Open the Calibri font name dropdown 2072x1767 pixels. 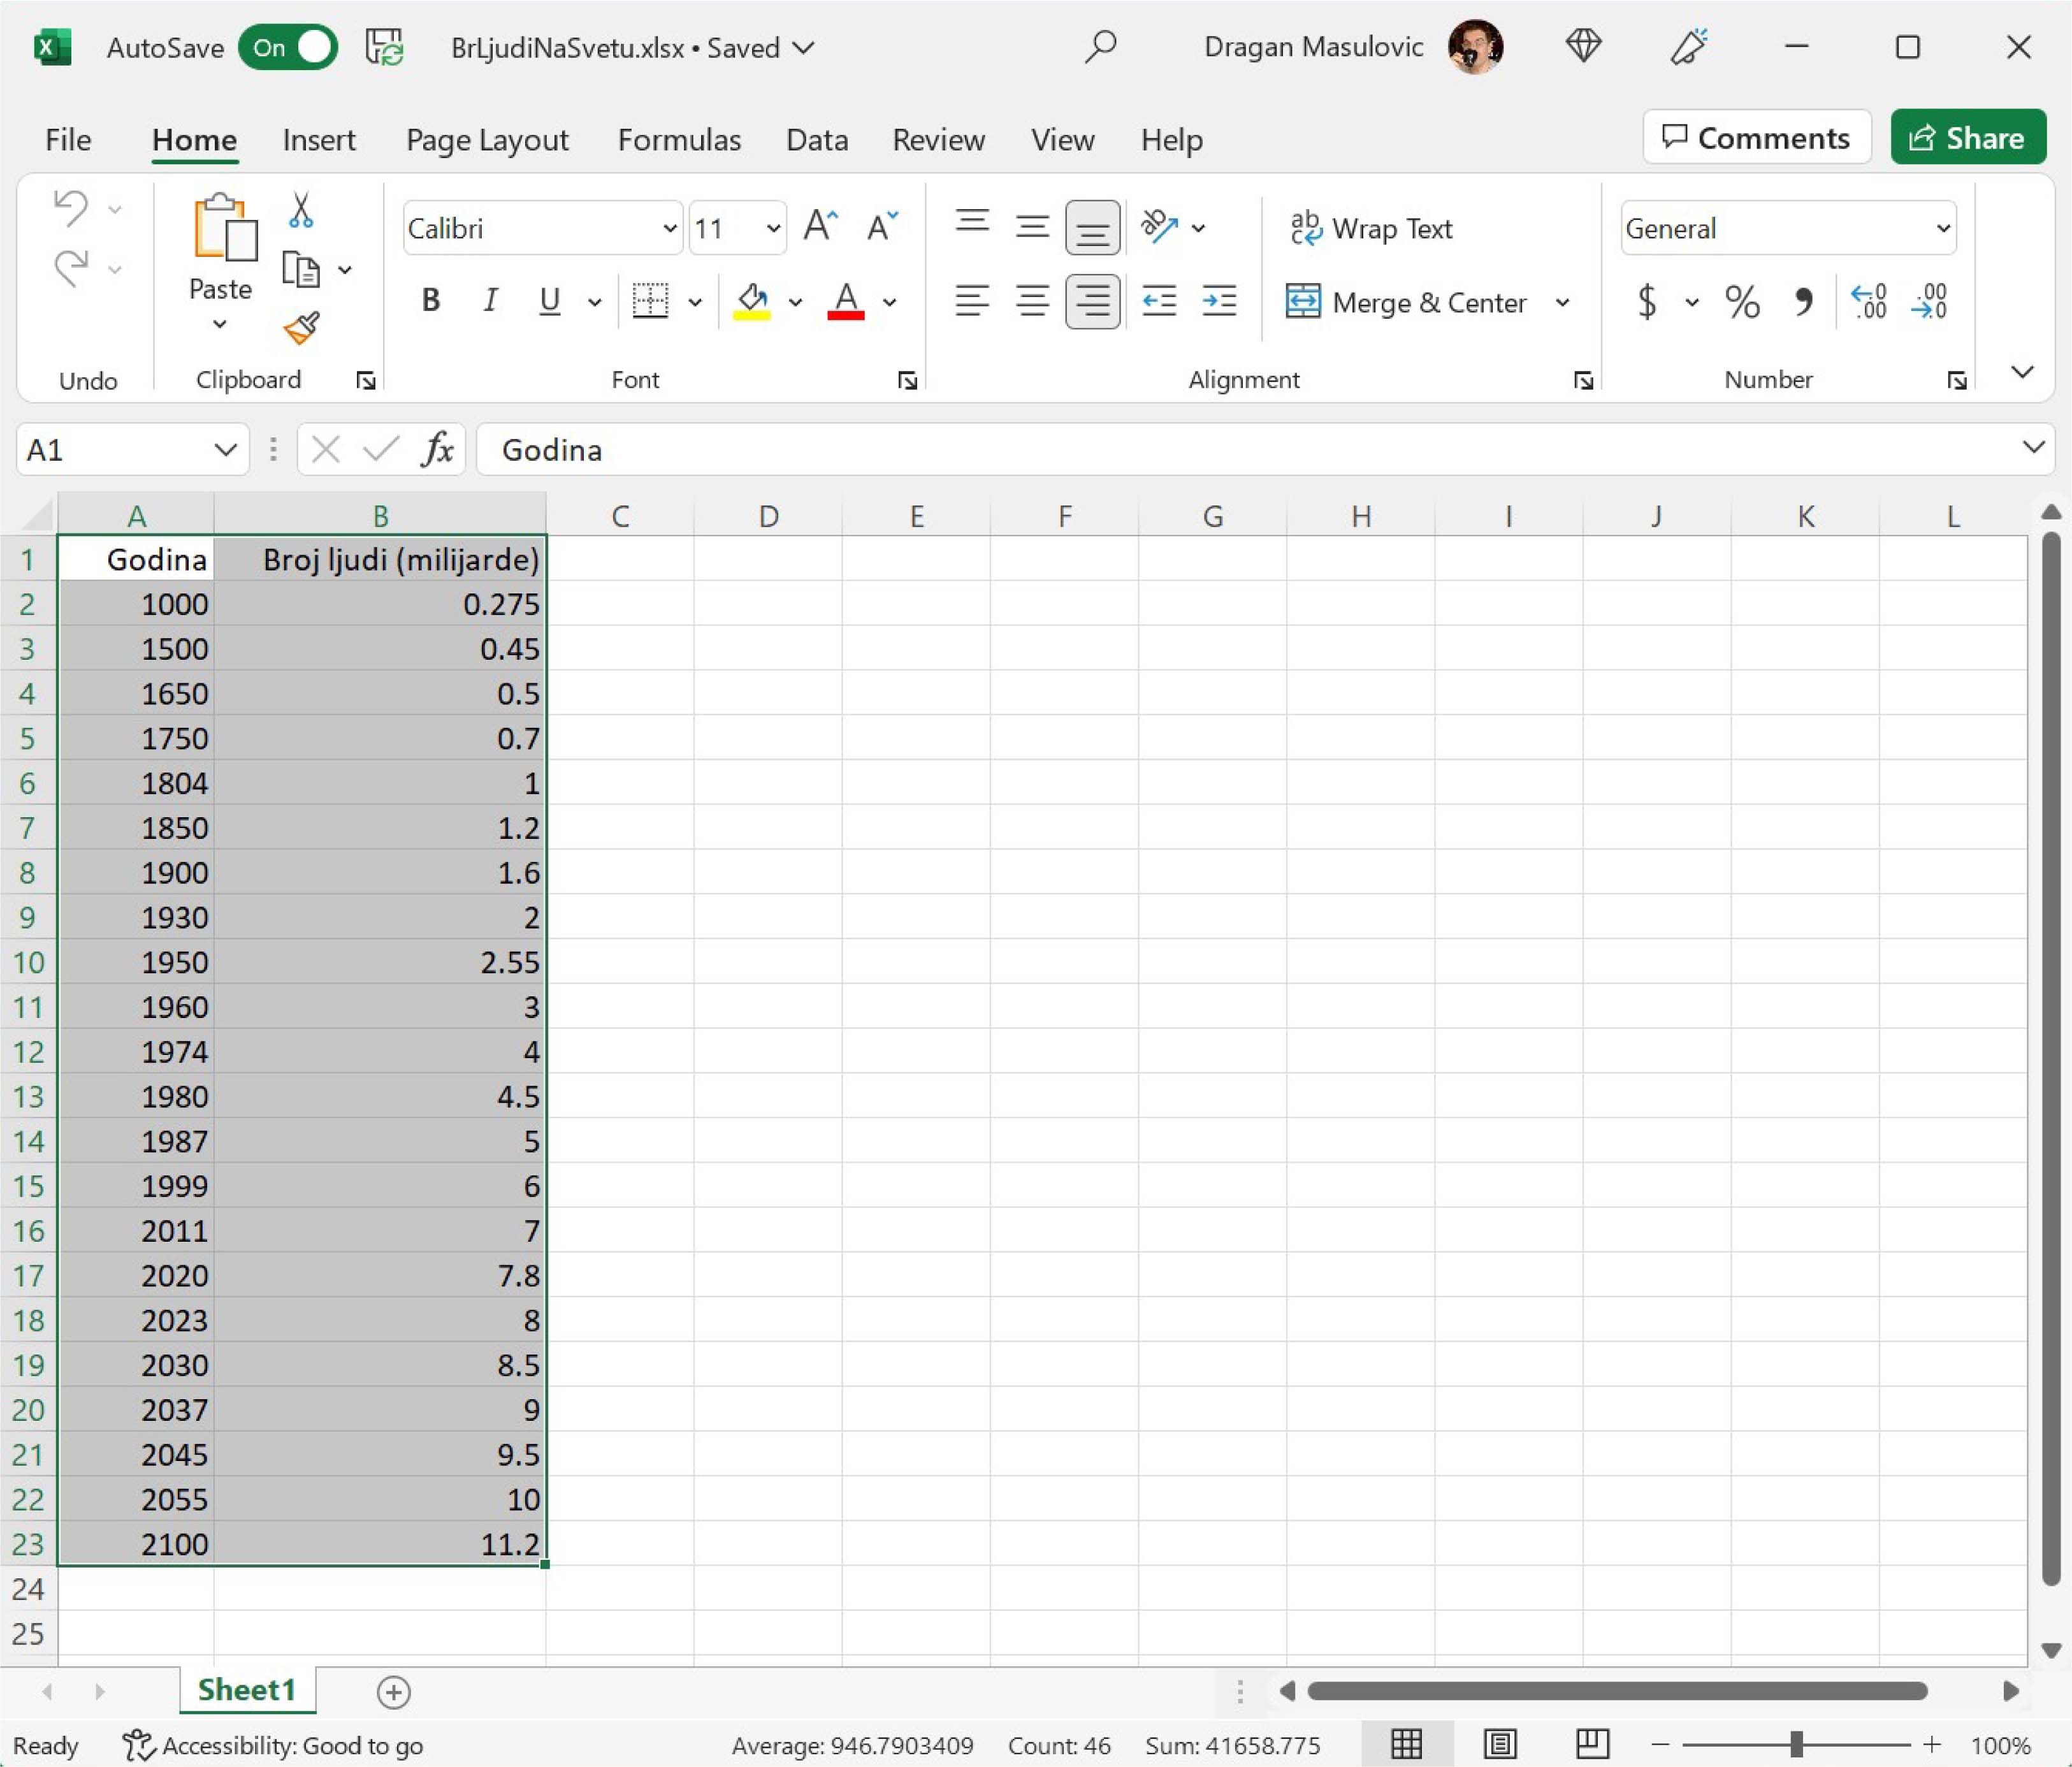click(x=669, y=229)
